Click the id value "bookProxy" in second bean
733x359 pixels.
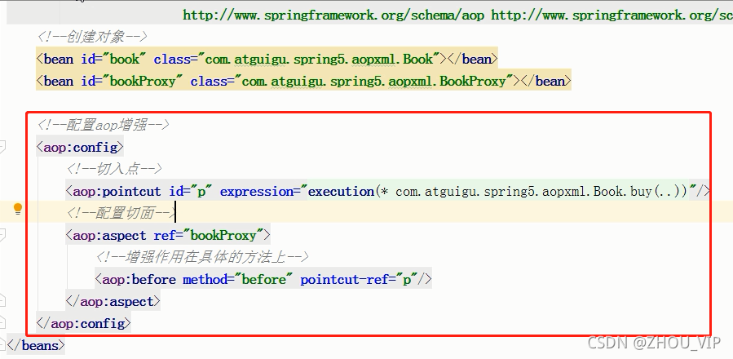pos(143,81)
